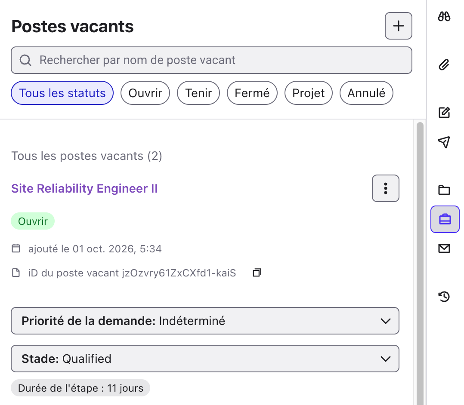Image resolution: width=464 pixels, height=405 pixels.
Task: Click the calendar icon beside added date
Action: click(16, 249)
